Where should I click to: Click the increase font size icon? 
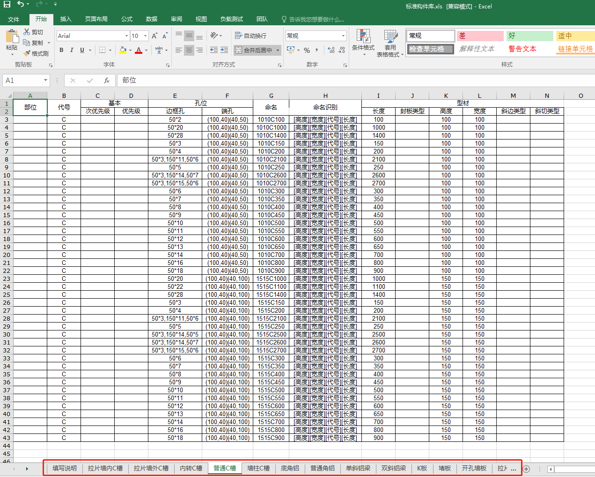(x=155, y=36)
